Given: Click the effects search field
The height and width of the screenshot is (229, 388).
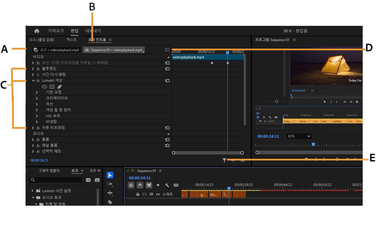Looking at the screenshot, I should coord(56,180).
